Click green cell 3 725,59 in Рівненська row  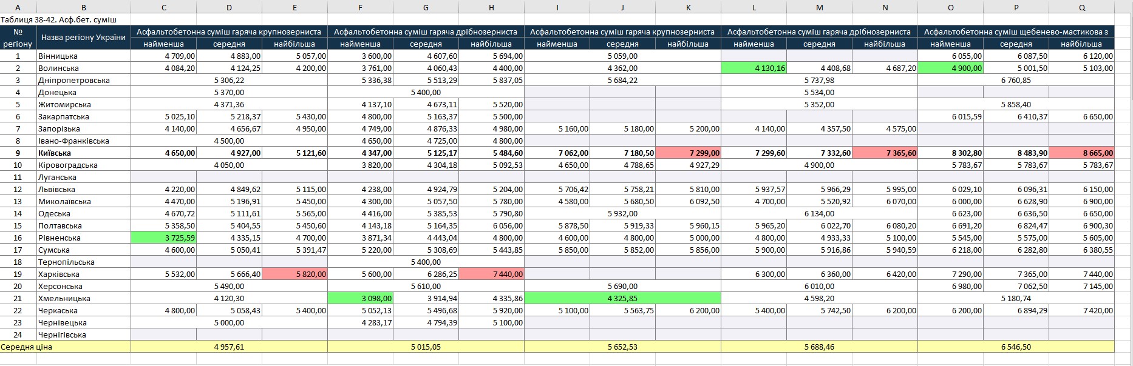click(x=164, y=238)
